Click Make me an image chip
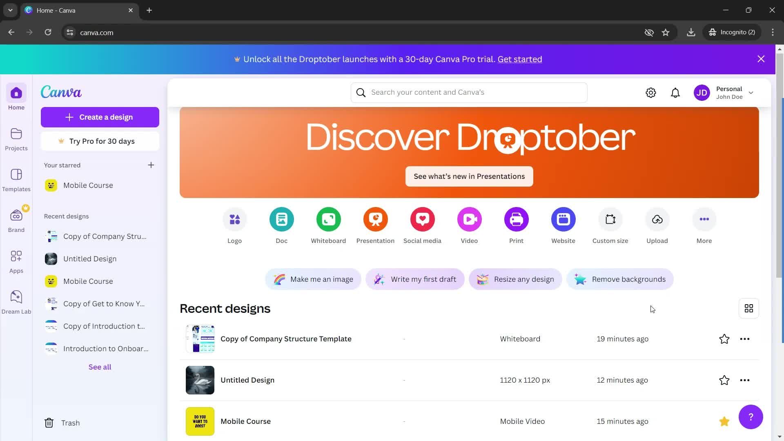This screenshot has width=784, height=441. pos(313,279)
